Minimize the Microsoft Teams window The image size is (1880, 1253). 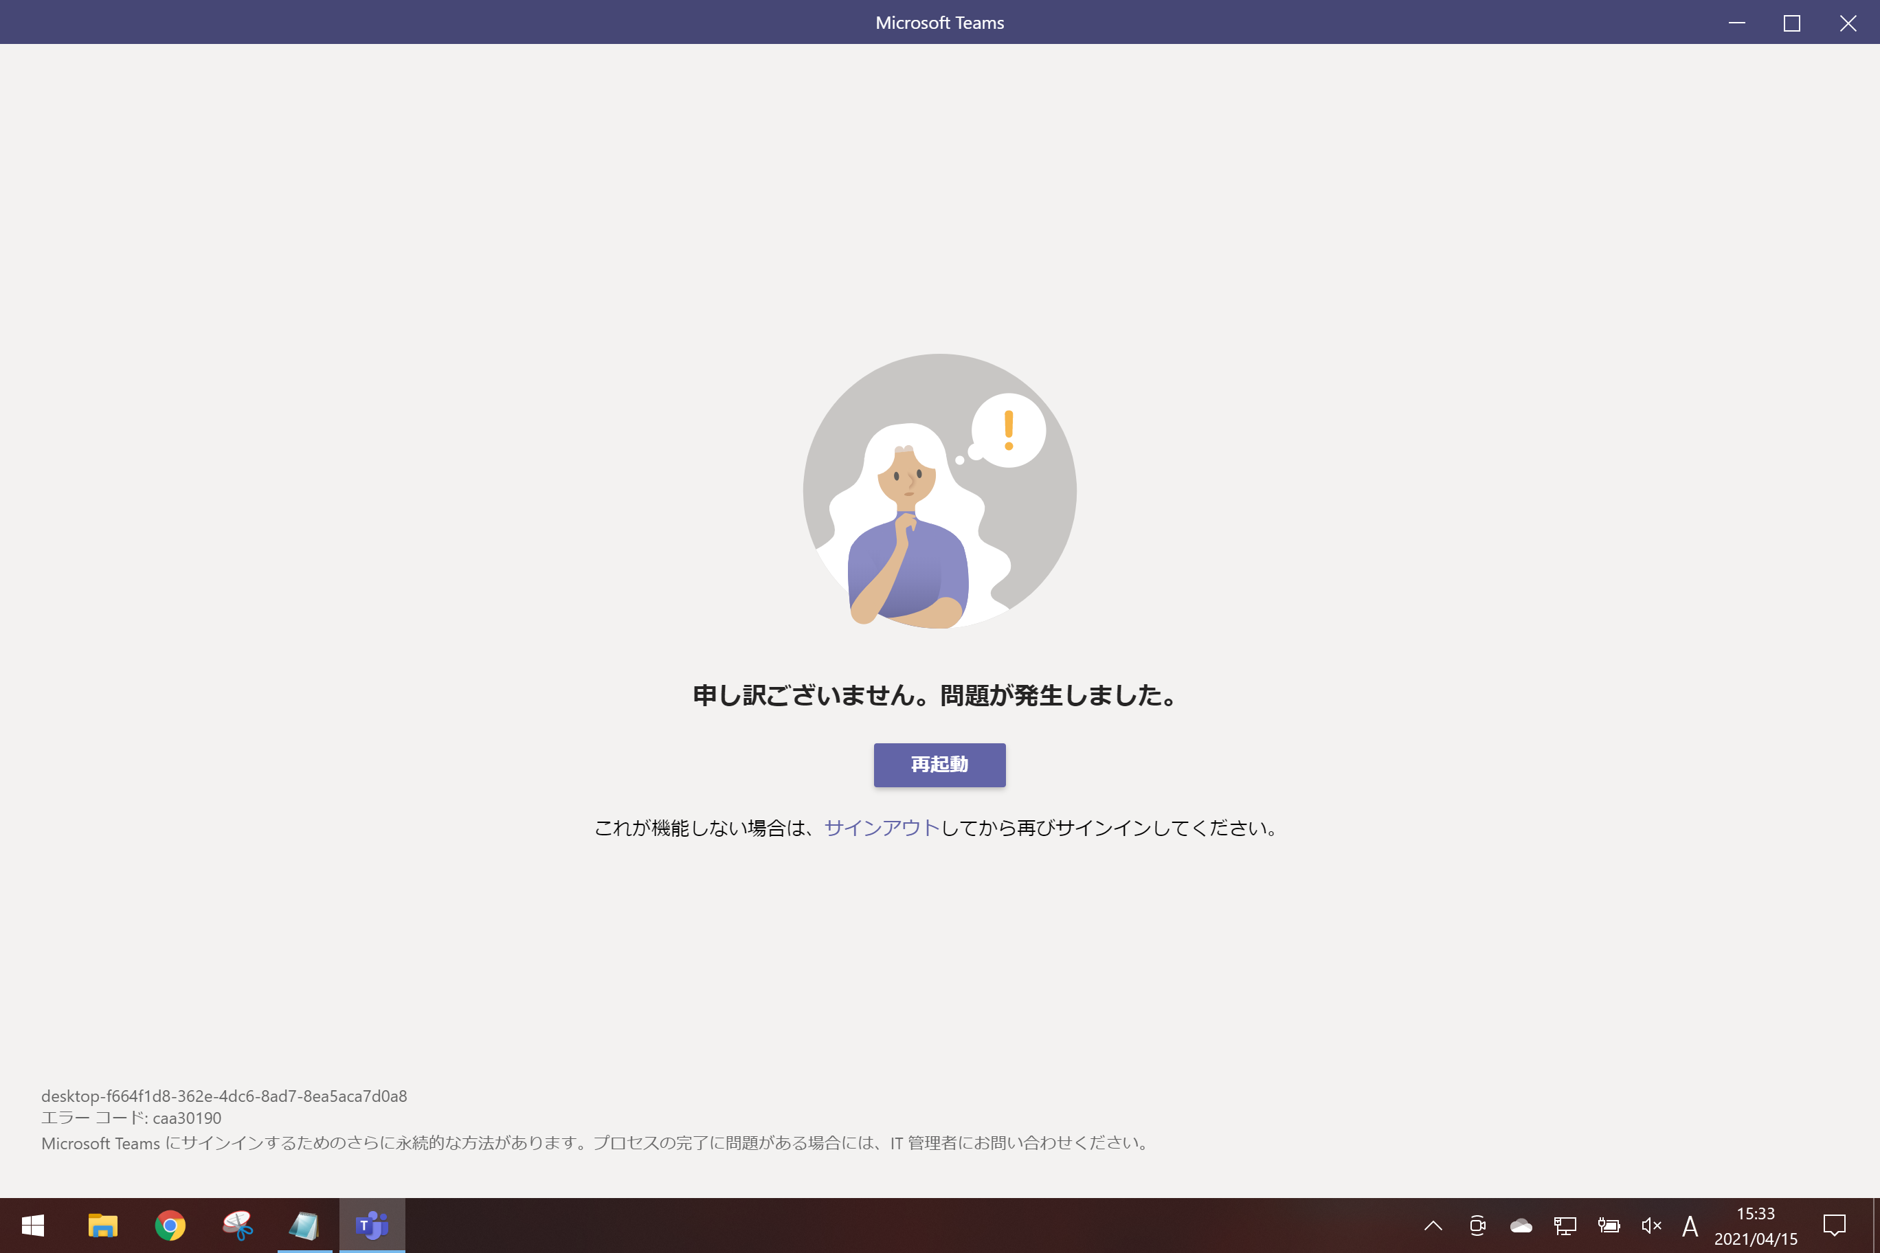coord(1737,23)
